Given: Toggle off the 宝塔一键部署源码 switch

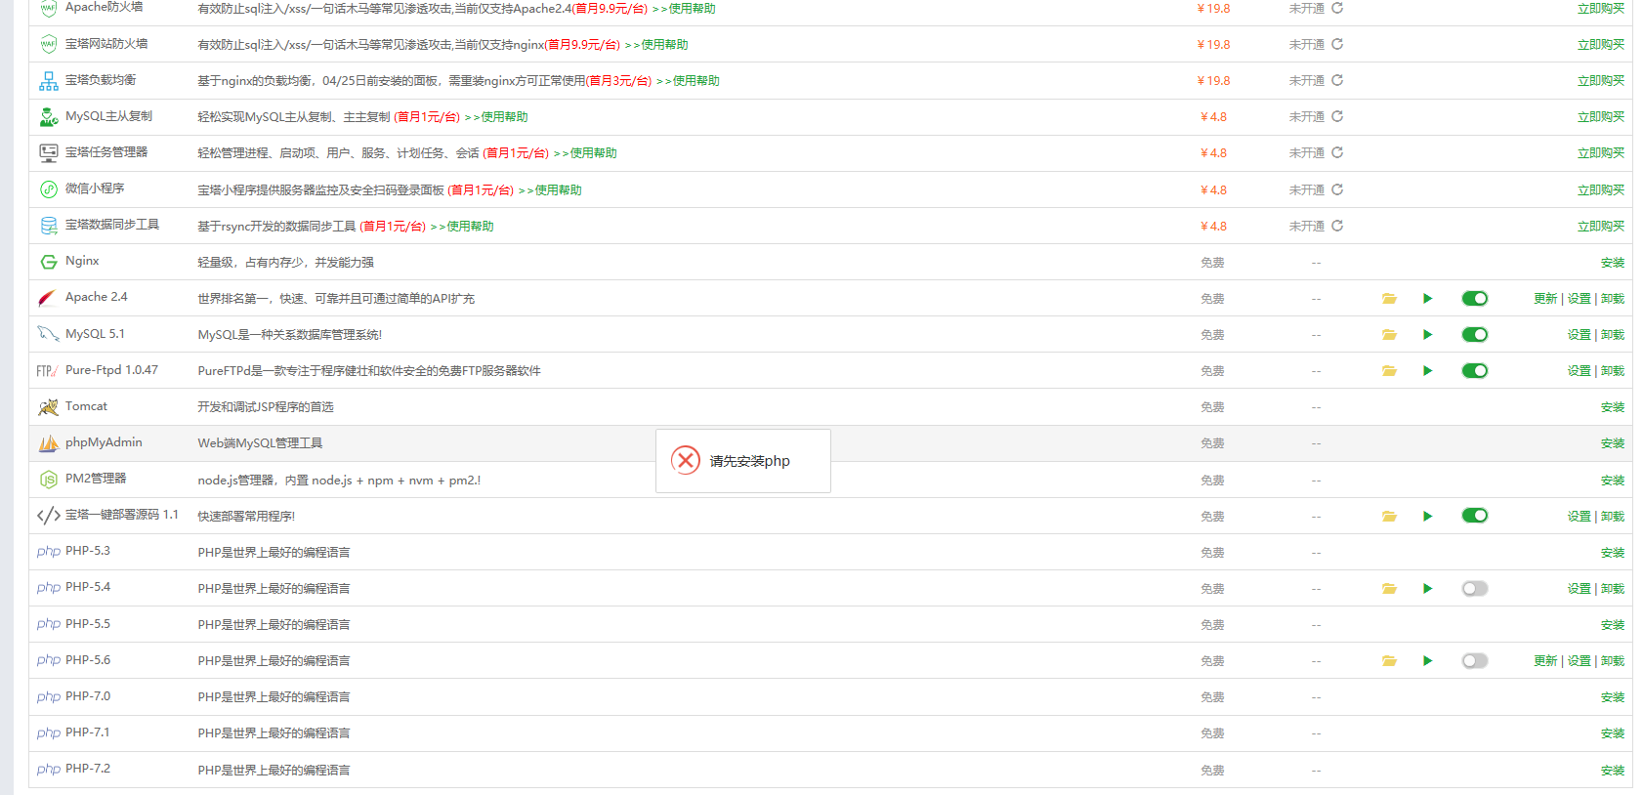Looking at the screenshot, I should tap(1475, 516).
